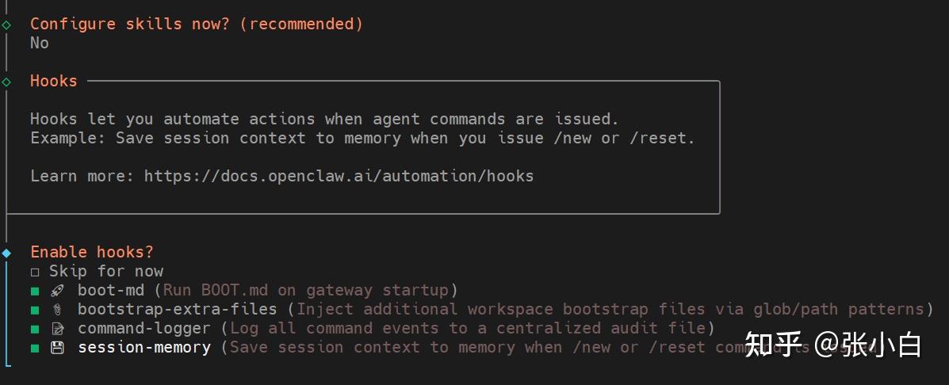Select the boot-md option label

pos(111,291)
